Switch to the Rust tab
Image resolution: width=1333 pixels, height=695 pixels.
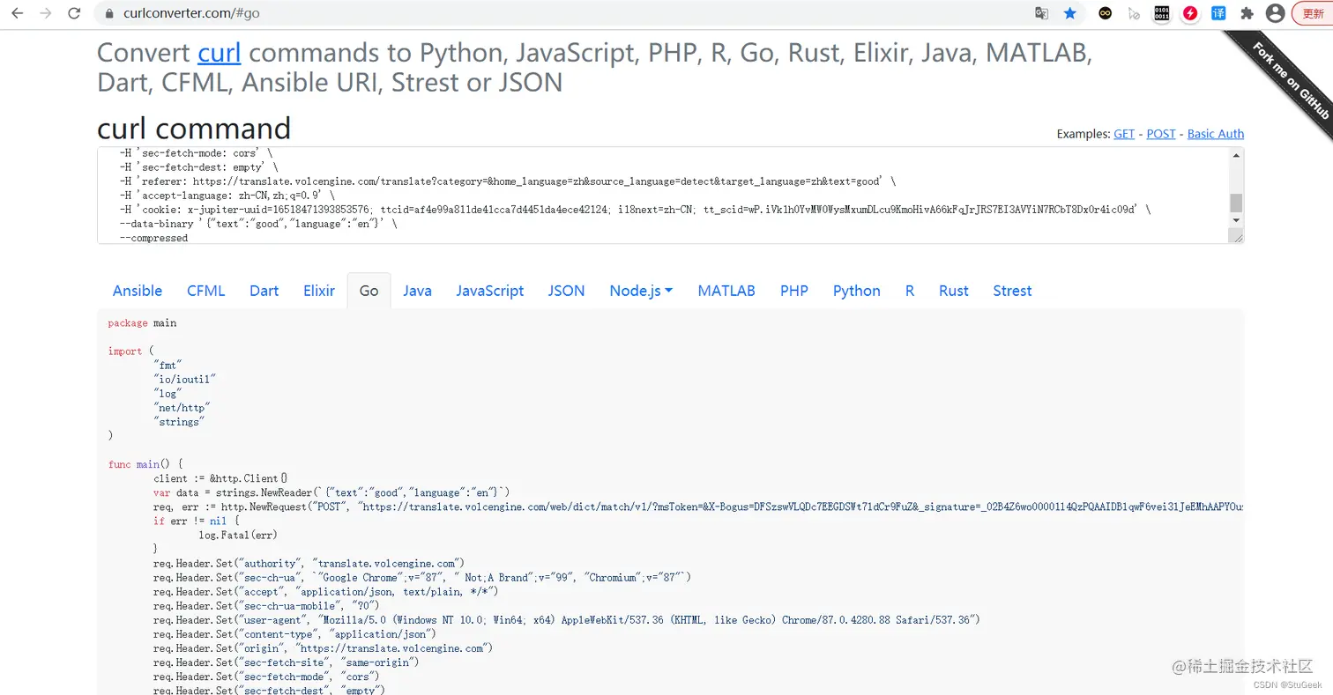pos(954,291)
